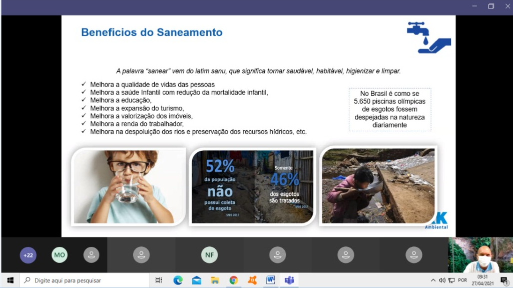Open Avast antivirus taskbar icon
Screen dimensions: 513x288
click(252, 280)
